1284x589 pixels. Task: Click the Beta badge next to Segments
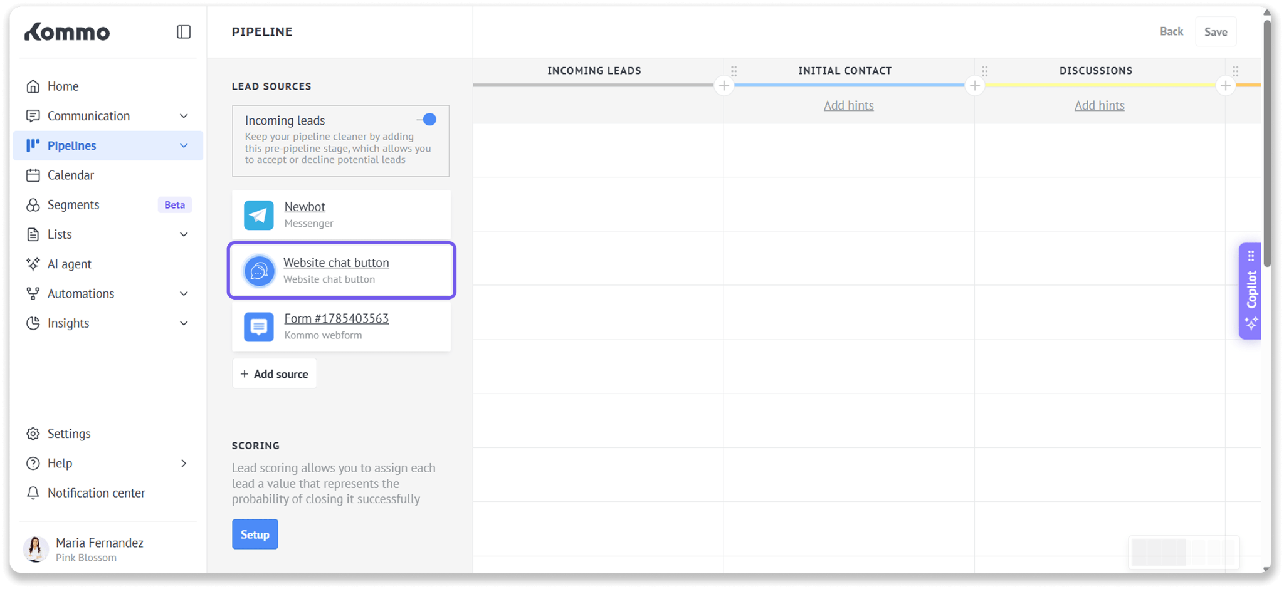click(x=174, y=205)
